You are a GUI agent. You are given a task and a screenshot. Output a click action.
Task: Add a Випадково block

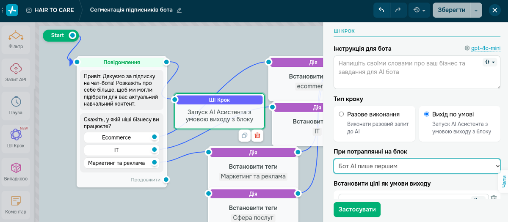tap(16, 172)
